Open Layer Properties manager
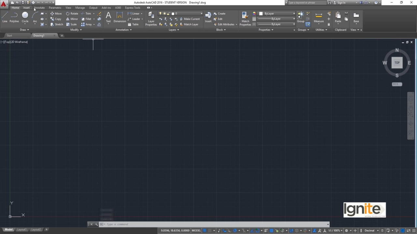 tap(151, 19)
